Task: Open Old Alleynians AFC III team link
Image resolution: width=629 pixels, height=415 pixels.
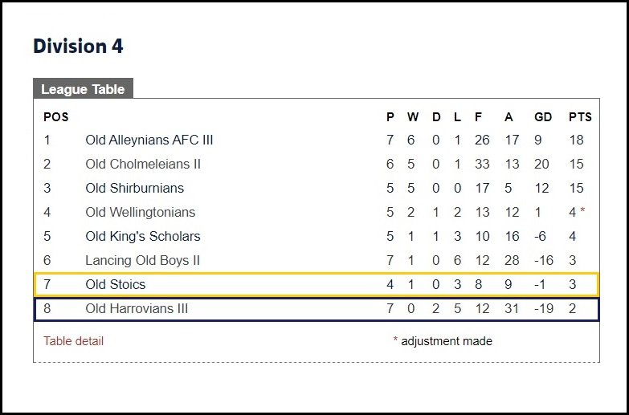Action: tap(149, 140)
